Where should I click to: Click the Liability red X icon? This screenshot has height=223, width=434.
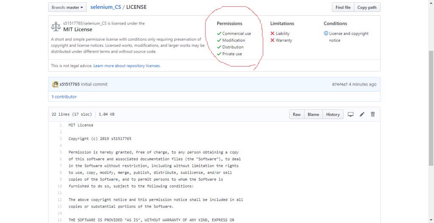(273, 33)
